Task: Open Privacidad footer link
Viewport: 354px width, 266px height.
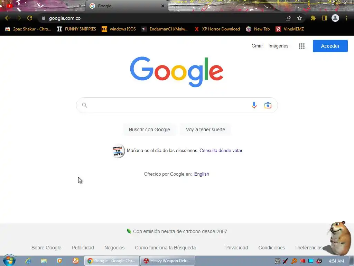Action: point(236,248)
